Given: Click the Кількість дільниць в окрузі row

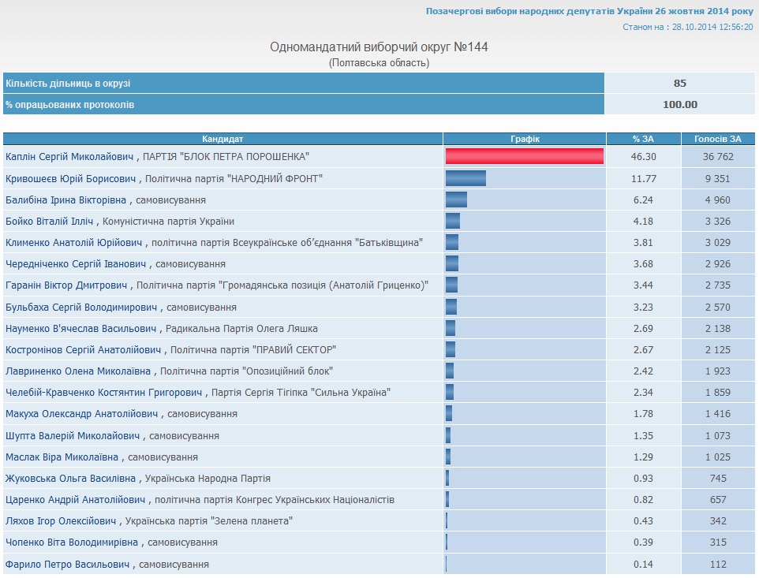Looking at the screenshot, I should 304,83.
